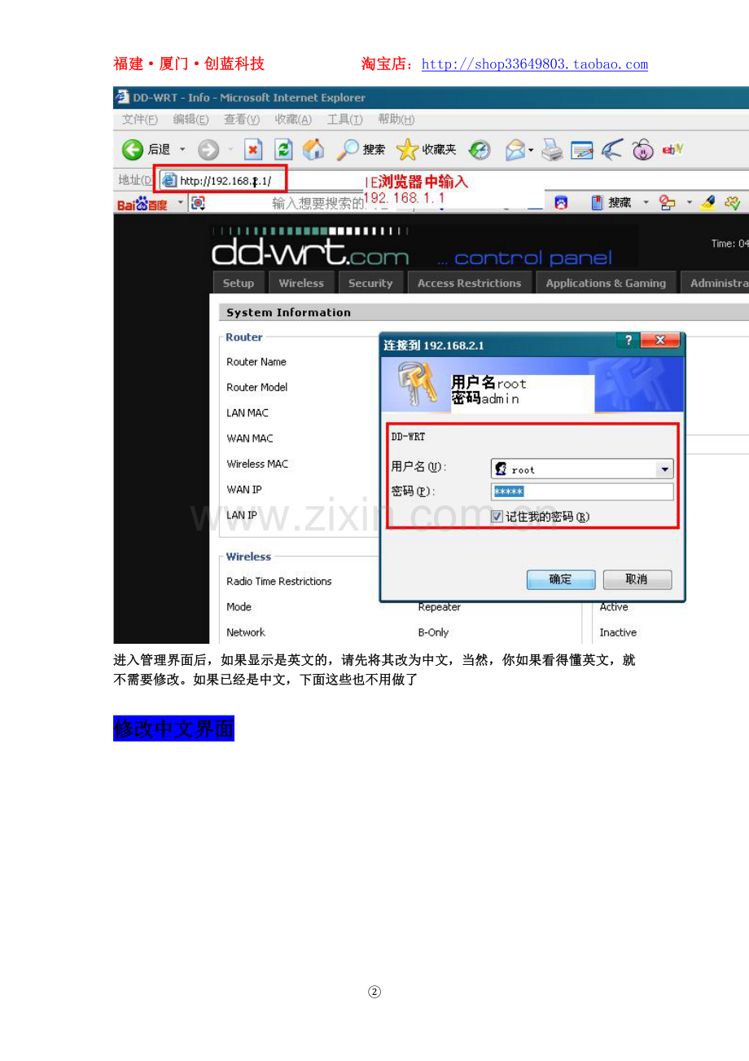Screen dimensions: 749x1061
Task: Open the Access Restrictions tab
Action: (x=469, y=283)
